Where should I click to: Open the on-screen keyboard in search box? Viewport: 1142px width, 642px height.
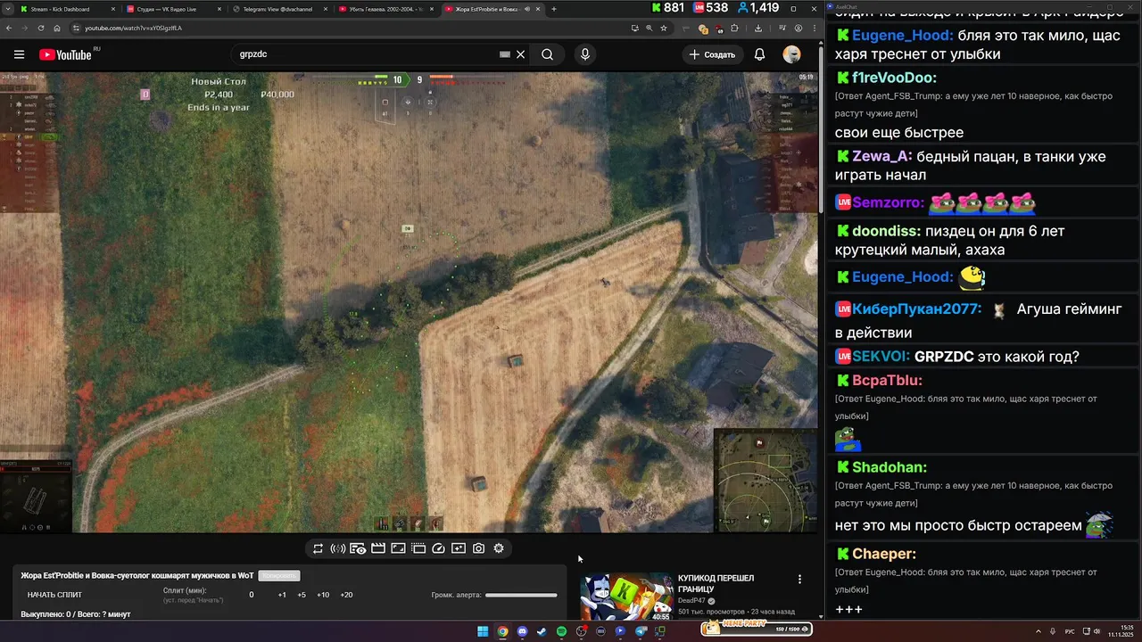pyautogui.click(x=505, y=54)
